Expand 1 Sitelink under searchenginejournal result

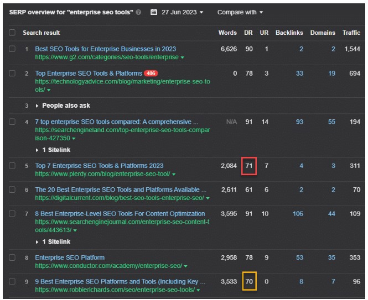click(53, 242)
